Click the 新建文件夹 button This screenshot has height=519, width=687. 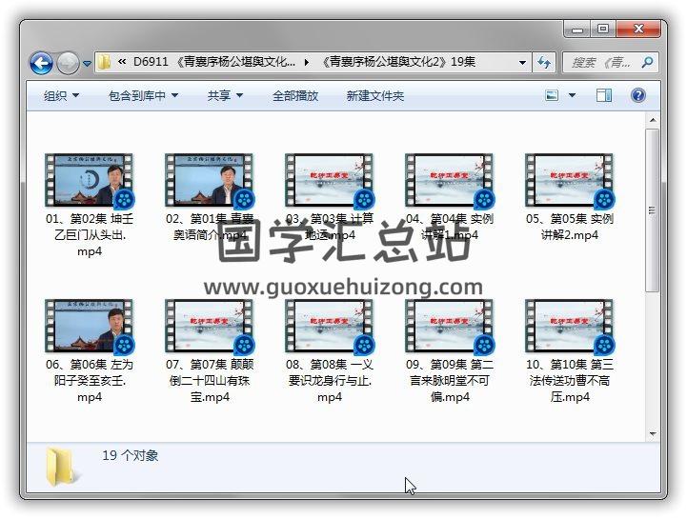374,95
